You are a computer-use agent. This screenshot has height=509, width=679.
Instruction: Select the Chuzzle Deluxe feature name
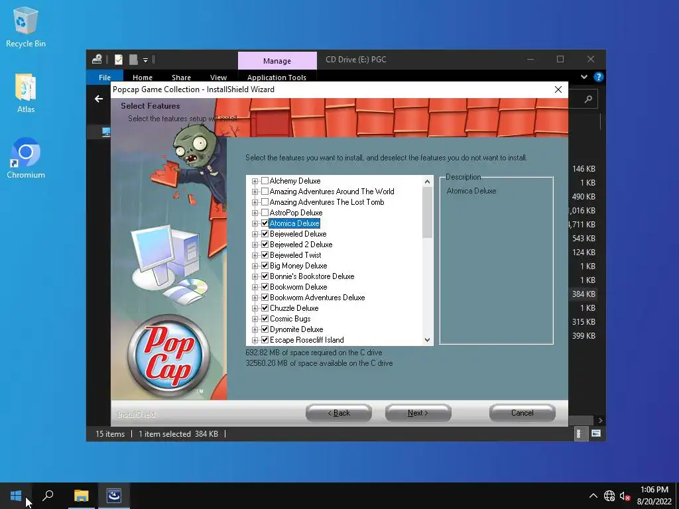click(294, 308)
